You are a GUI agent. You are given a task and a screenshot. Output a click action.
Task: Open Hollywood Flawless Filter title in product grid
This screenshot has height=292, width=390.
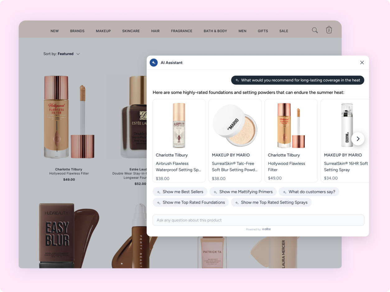click(69, 173)
